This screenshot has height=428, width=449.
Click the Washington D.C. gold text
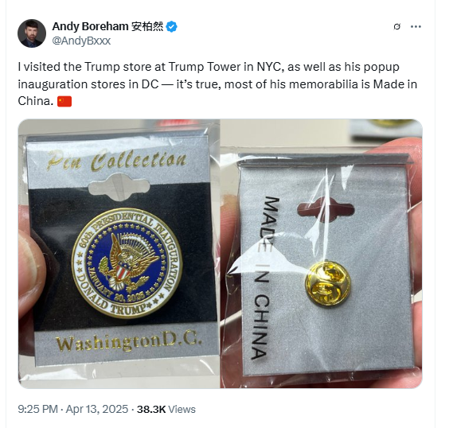(x=129, y=341)
